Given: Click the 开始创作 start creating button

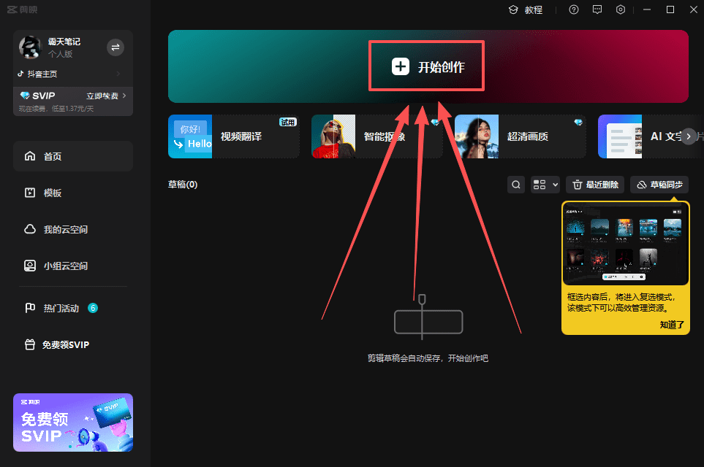Looking at the screenshot, I should pyautogui.click(x=428, y=66).
